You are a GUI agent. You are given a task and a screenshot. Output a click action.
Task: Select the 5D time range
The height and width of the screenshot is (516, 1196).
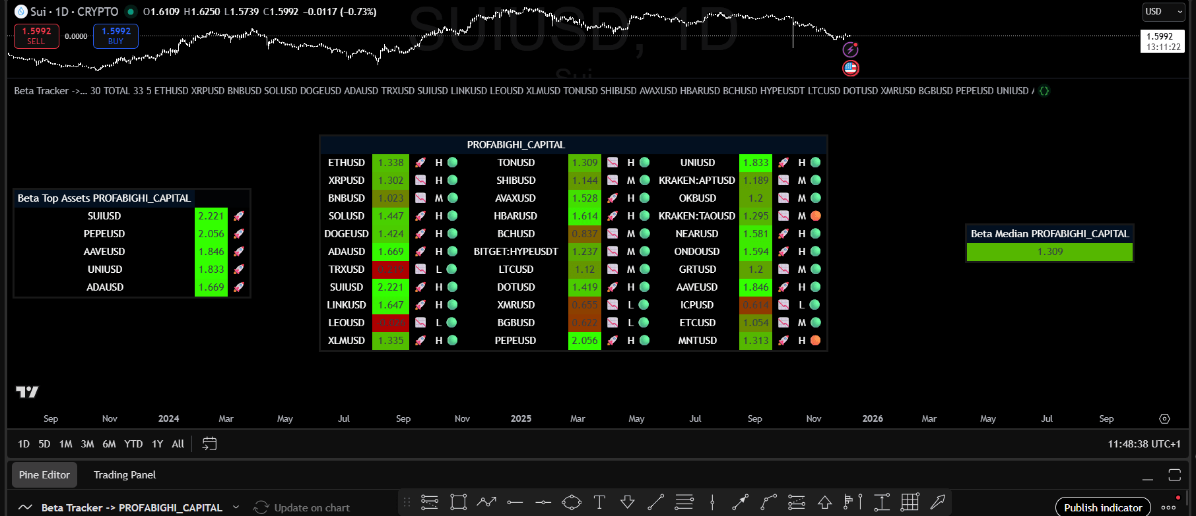44,444
